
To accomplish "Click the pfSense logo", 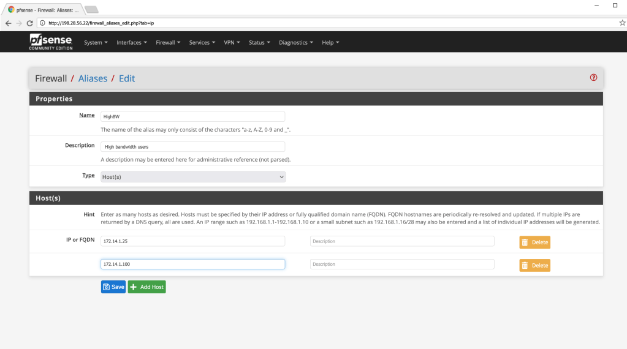I will [x=50, y=42].
